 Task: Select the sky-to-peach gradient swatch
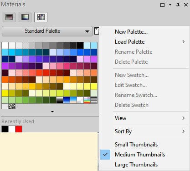[73, 100]
